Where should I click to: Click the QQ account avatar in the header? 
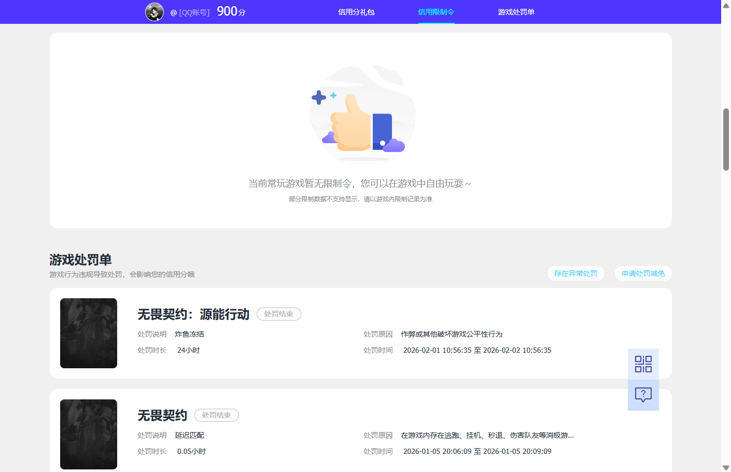pyautogui.click(x=154, y=11)
